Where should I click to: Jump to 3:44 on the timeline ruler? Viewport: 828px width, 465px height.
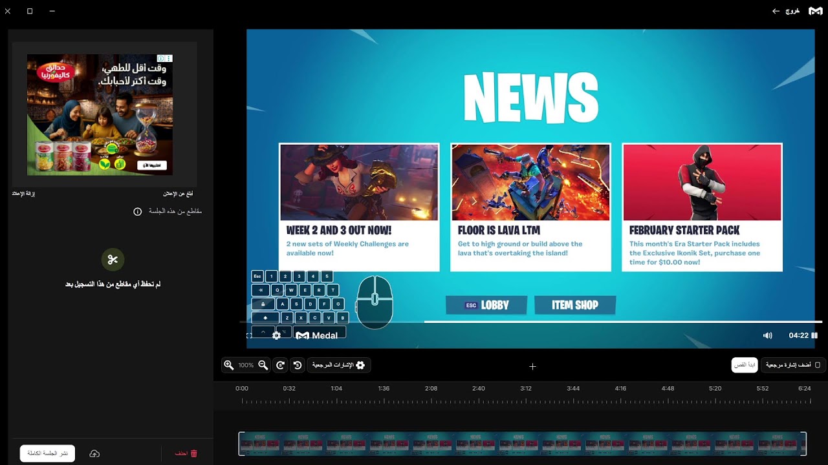click(x=573, y=388)
